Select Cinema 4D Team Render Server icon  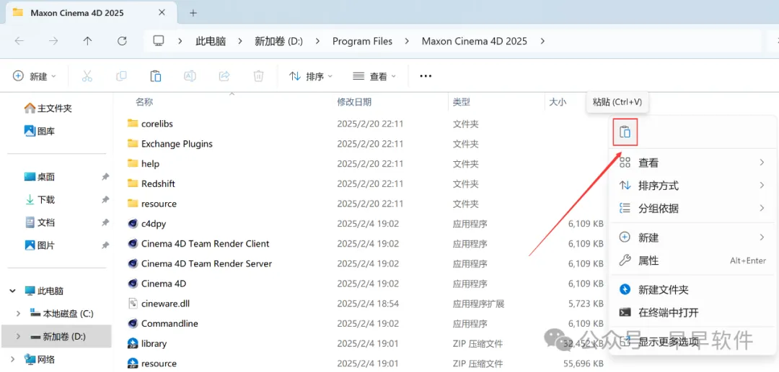132,263
